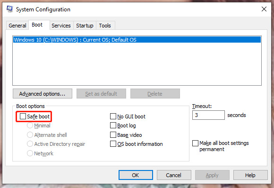Select the Minimal radio option
Viewport: 274px width, 188px height.
coord(30,125)
